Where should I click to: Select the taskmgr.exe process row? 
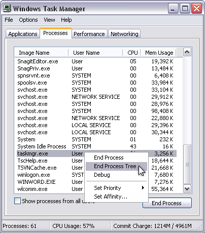(51, 153)
